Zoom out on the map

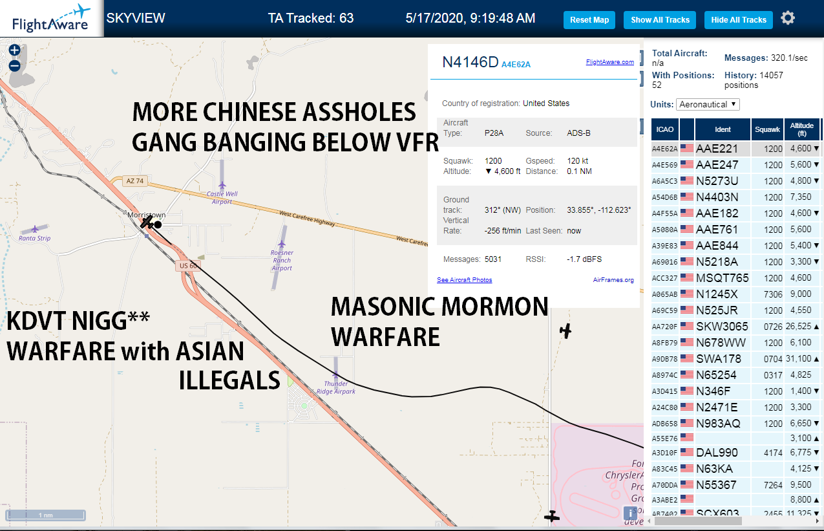point(14,65)
